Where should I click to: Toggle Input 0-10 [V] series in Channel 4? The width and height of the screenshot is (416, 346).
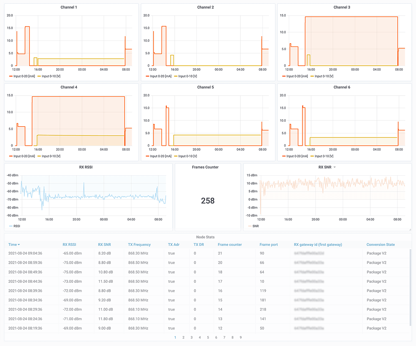click(49, 156)
